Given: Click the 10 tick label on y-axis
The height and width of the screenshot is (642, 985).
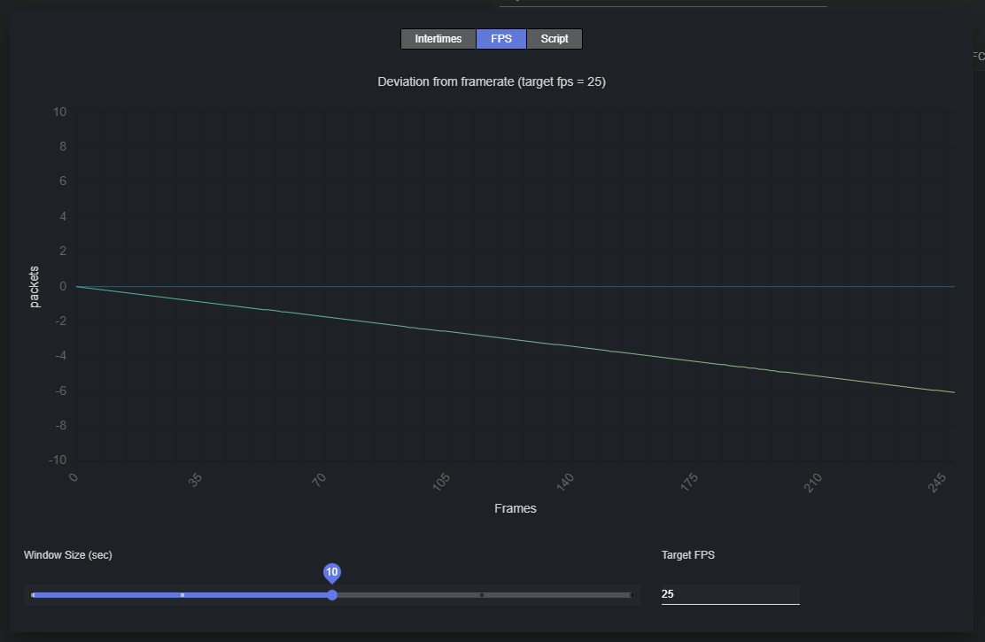Looking at the screenshot, I should tap(59, 112).
